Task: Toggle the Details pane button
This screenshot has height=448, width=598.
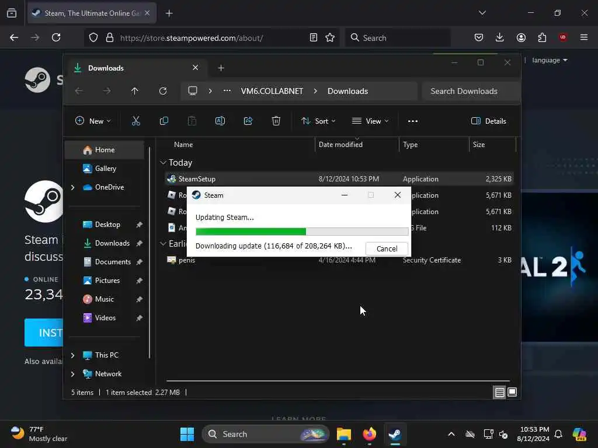Action: click(x=489, y=121)
